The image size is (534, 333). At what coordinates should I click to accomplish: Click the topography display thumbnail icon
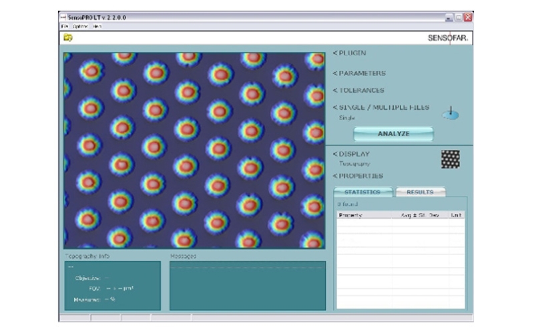450,159
